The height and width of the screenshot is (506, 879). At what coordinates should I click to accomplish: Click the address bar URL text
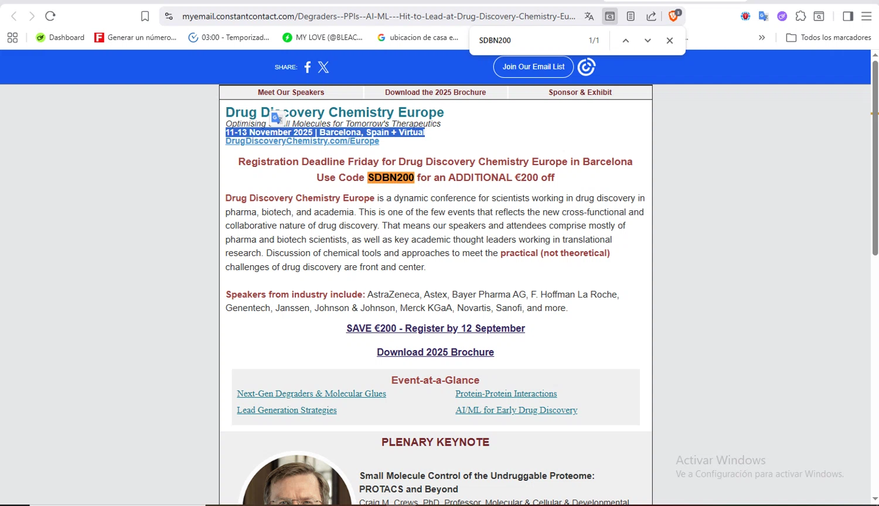(379, 16)
